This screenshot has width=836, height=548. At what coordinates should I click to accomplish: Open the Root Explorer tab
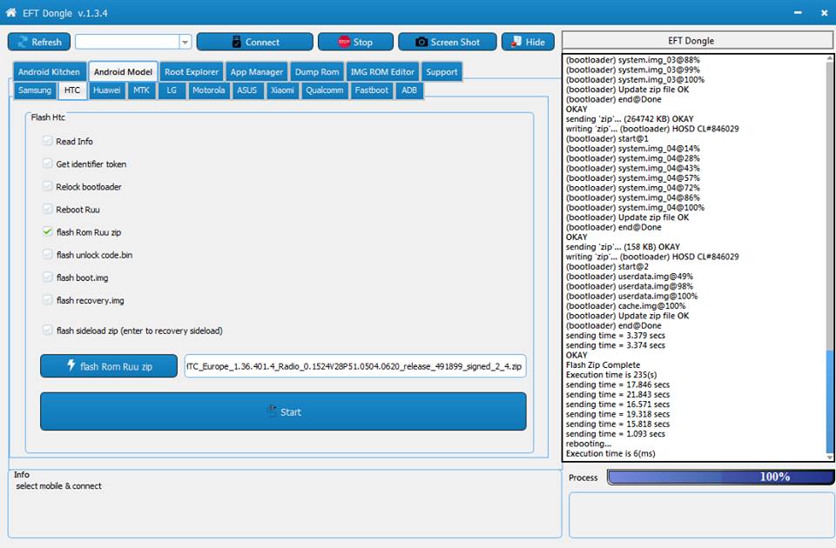click(x=192, y=72)
